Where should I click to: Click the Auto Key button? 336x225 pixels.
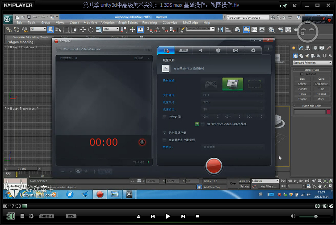pyautogui.click(x=244, y=181)
